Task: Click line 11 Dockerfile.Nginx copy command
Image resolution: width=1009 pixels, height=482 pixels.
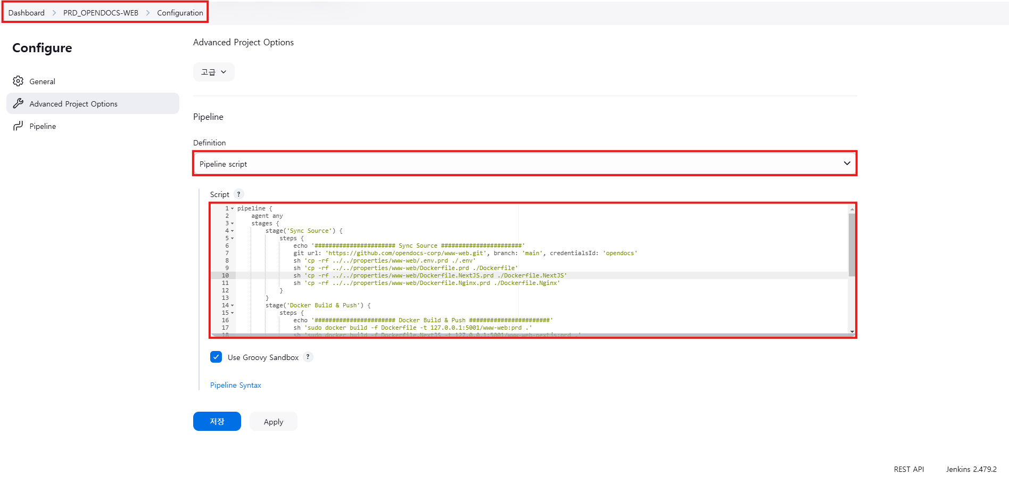Action: [x=426, y=283]
